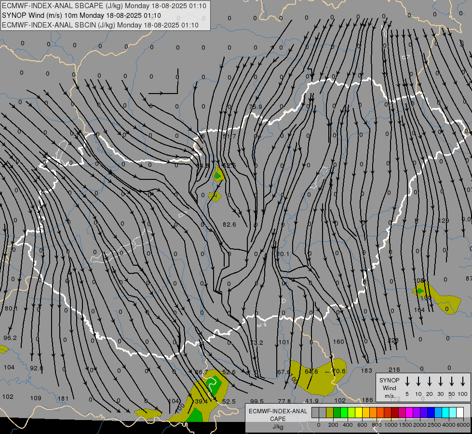Viewport: 472px width, 434px height.
Task: Click the map value 82.6
Action: pos(229,225)
